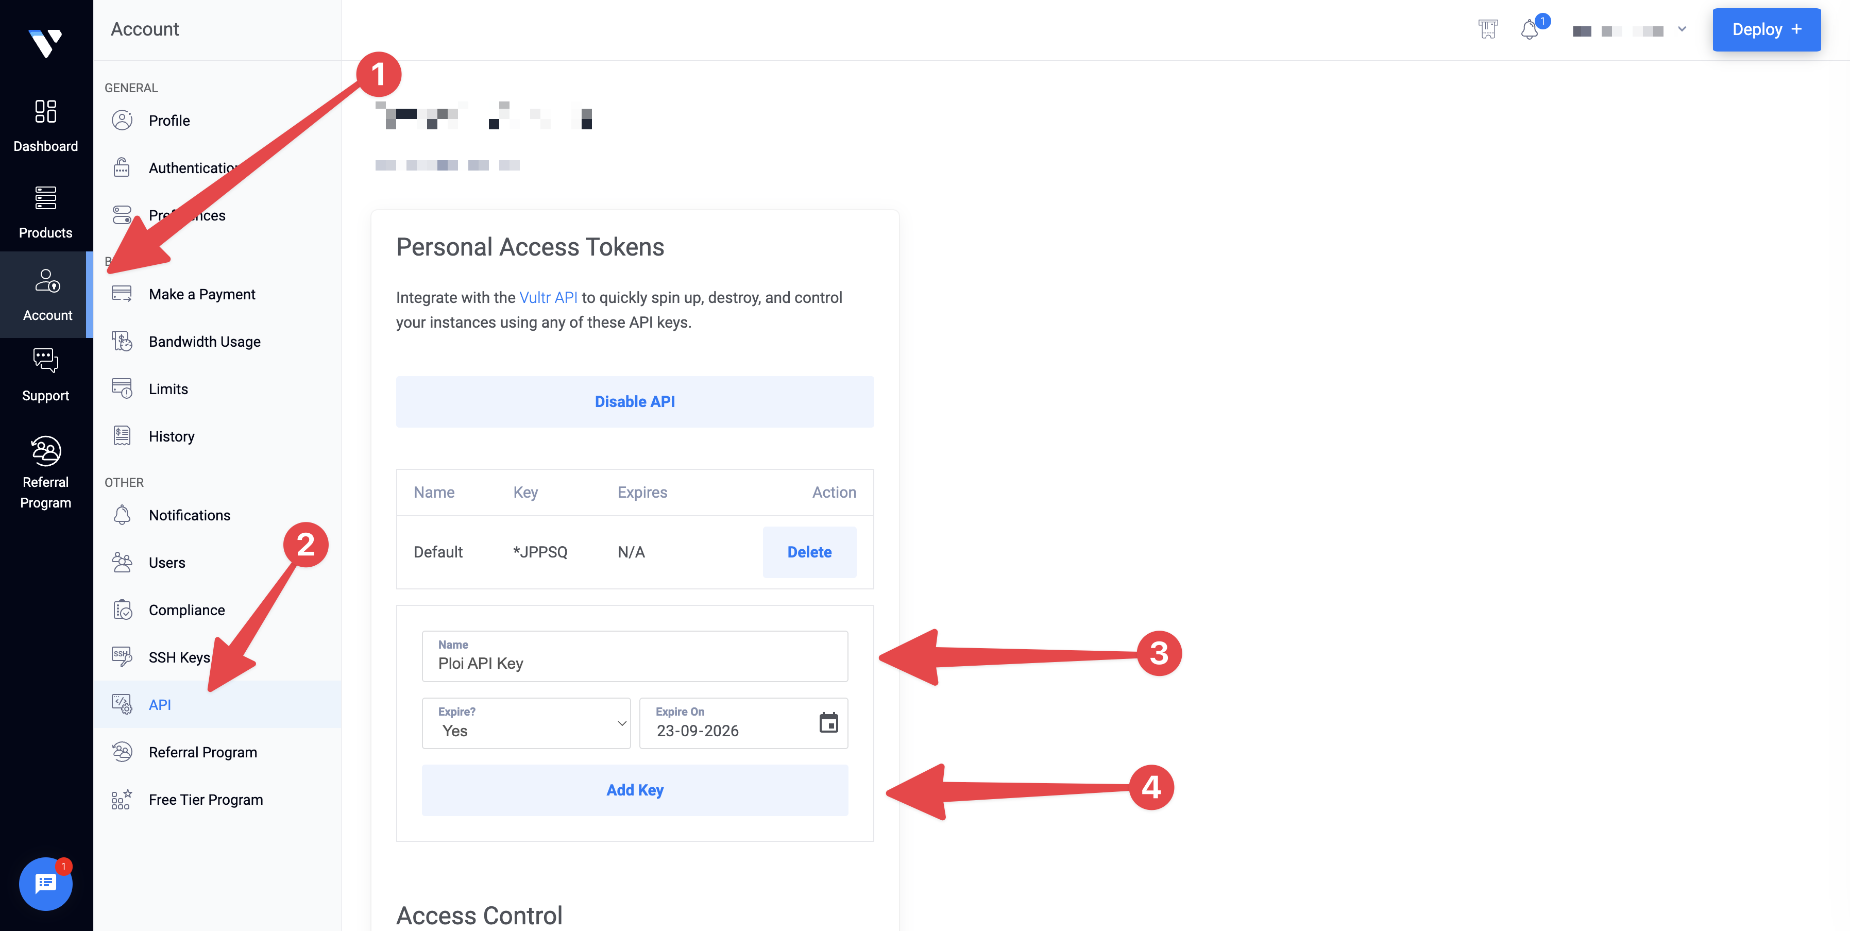The height and width of the screenshot is (931, 1850).
Task: Go to the Profile settings item
Action: coord(169,120)
